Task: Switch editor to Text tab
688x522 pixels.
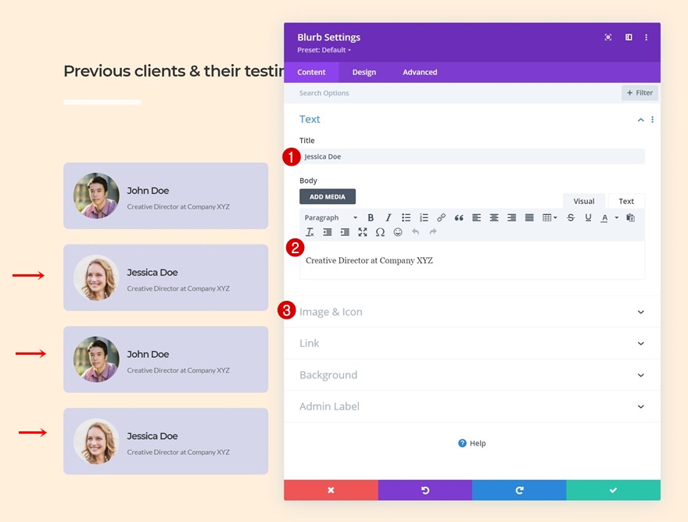Action: pos(626,202)
